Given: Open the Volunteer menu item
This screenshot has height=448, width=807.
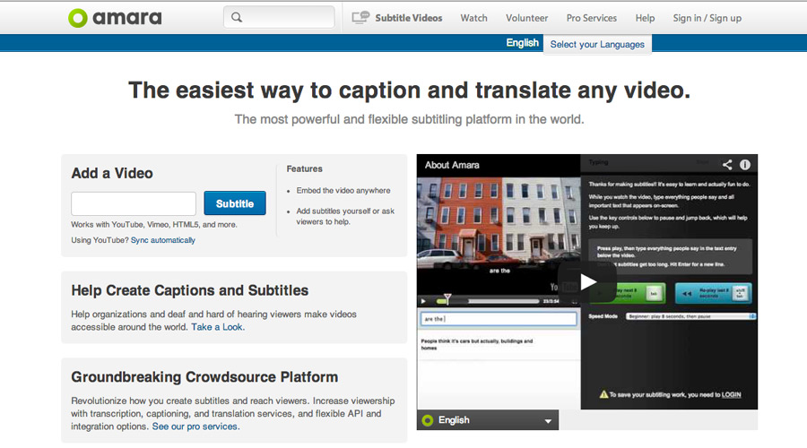Looking at the screenshot, I should [526, 18].
